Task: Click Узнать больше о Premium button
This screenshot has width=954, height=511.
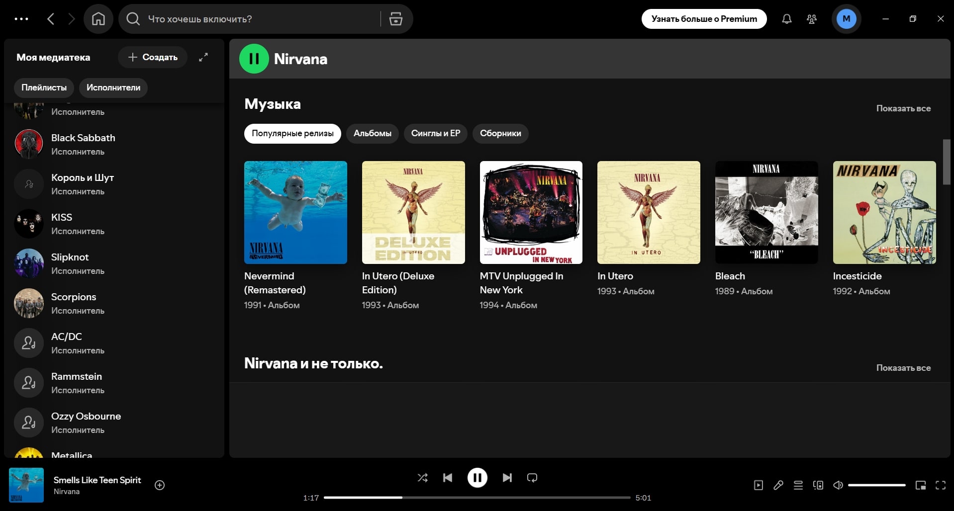Action: pos(704,19)
